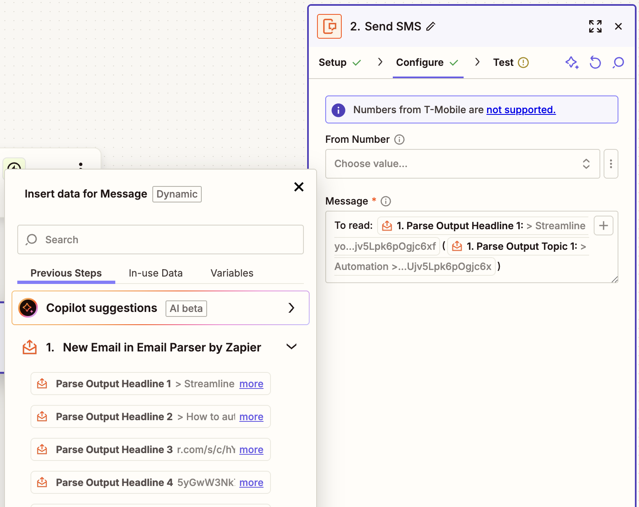This screenshot has height=507, width=639.
Task: Click the Copilot suggestions icon
Action: click(x=28, y=308)
